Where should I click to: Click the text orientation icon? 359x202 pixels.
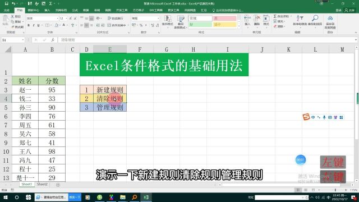98,19
